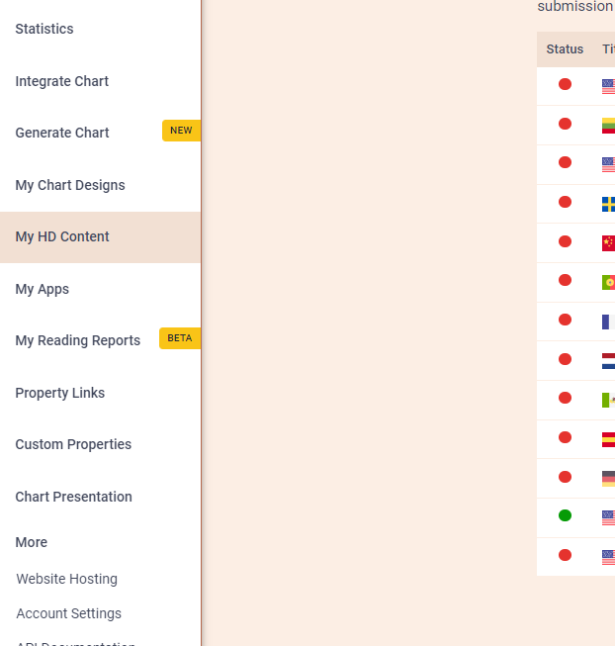Click the red status dot beside the Mexican flag
Viewport: 615px width, 646px height.
(x=565, y=398)
